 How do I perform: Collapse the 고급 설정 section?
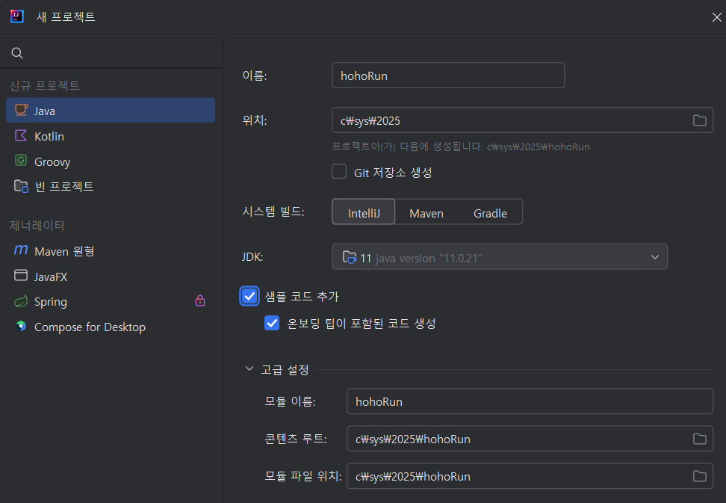point(249,368)
